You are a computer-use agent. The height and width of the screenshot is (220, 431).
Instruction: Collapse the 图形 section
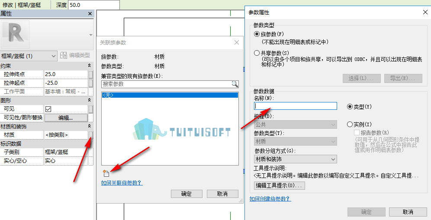point(89,101)
